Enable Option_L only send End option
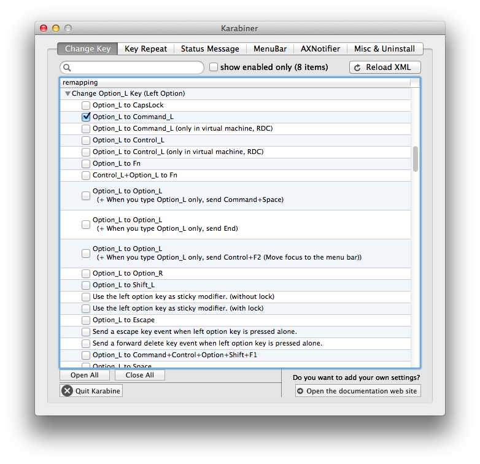 (x=86, y=225)
